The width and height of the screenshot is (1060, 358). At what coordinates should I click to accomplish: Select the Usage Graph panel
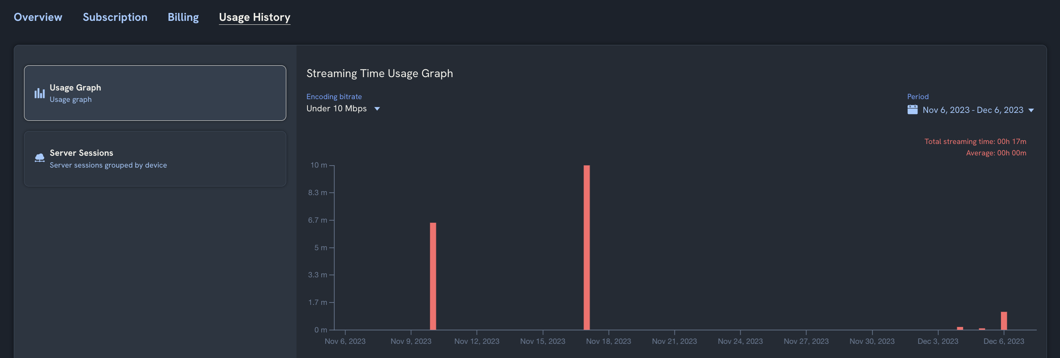[155, 93]
